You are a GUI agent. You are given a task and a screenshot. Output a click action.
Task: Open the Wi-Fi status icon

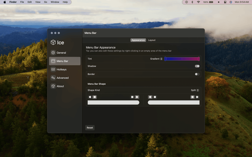[198, 2]
